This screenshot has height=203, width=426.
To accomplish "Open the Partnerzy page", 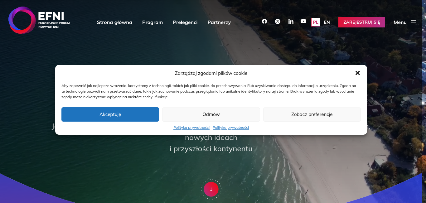I will [x=219, y=22].
